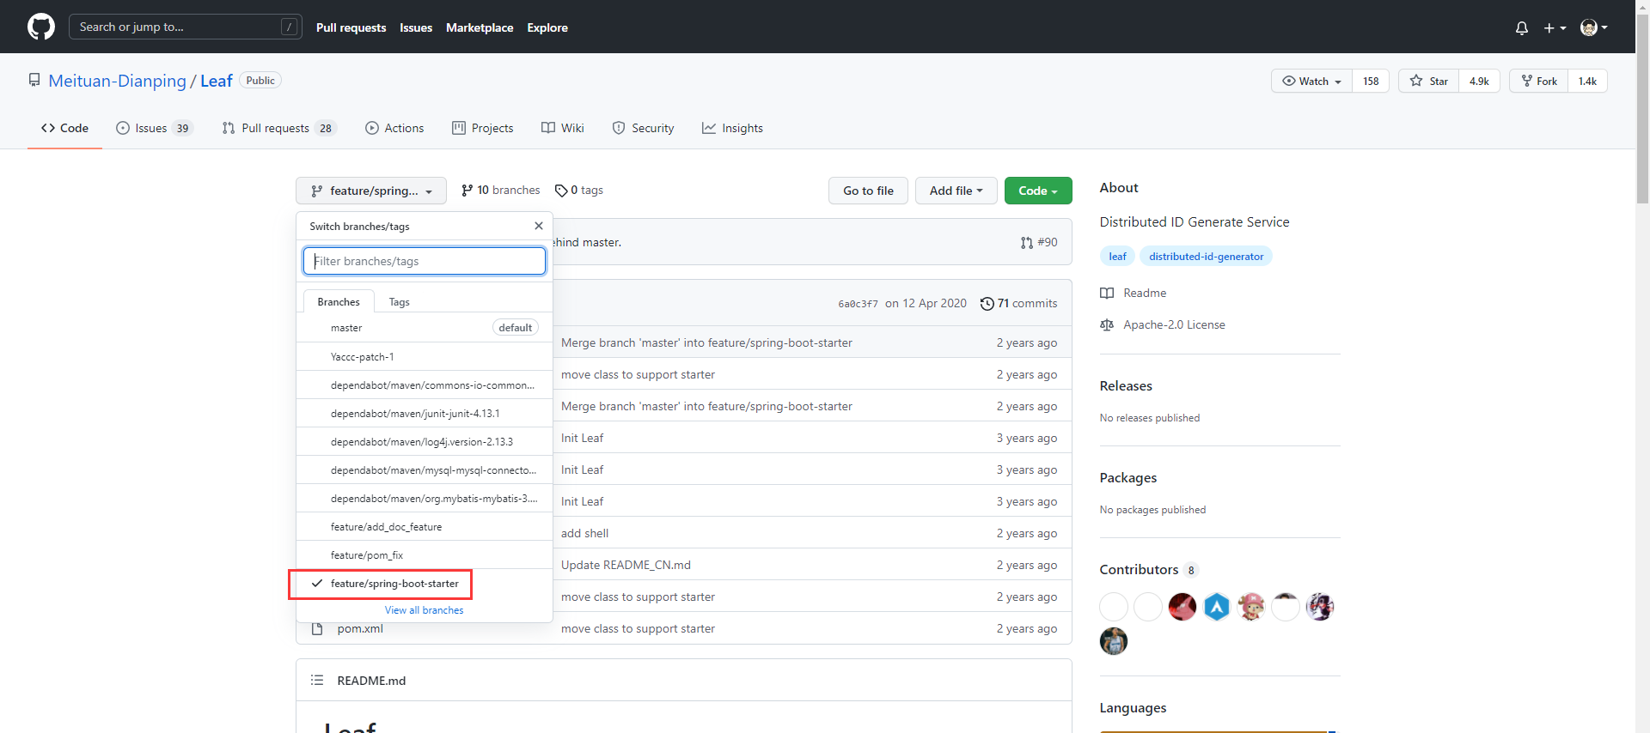Open the leaf topic tag
Image resolution: width=1650 pixels, height=733 pixels.
tap(1117, 256)
